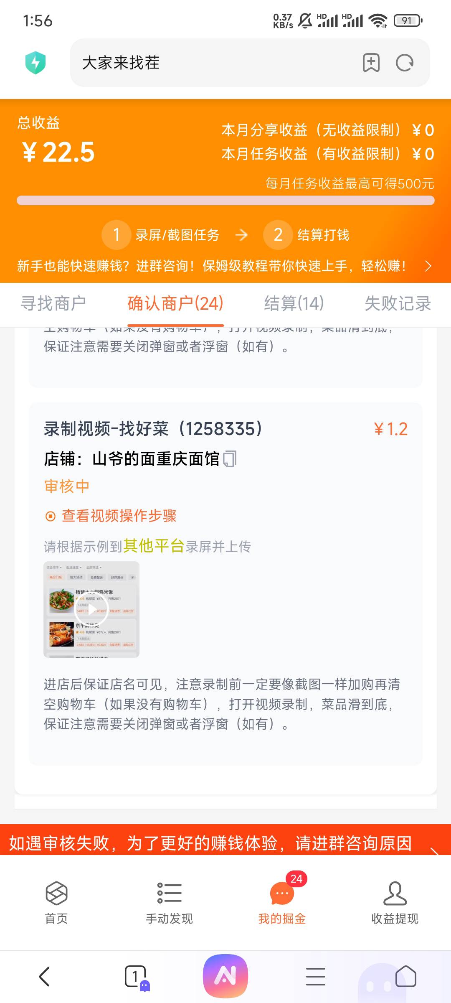
Task: Switch to 结算(14) tab
Action: coord(294,303)
